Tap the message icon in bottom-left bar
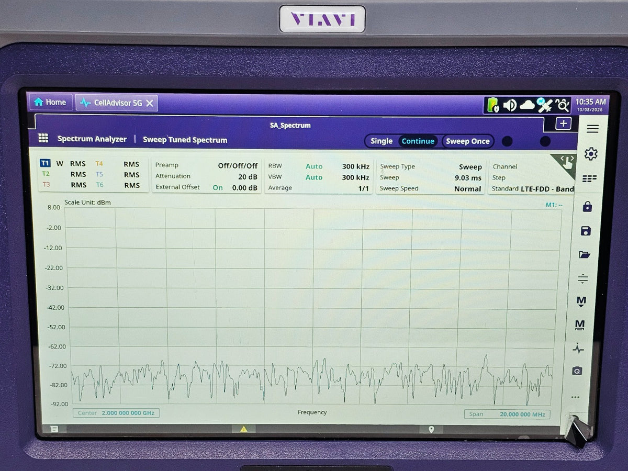 pyautogui.click(x=53, y=429)
